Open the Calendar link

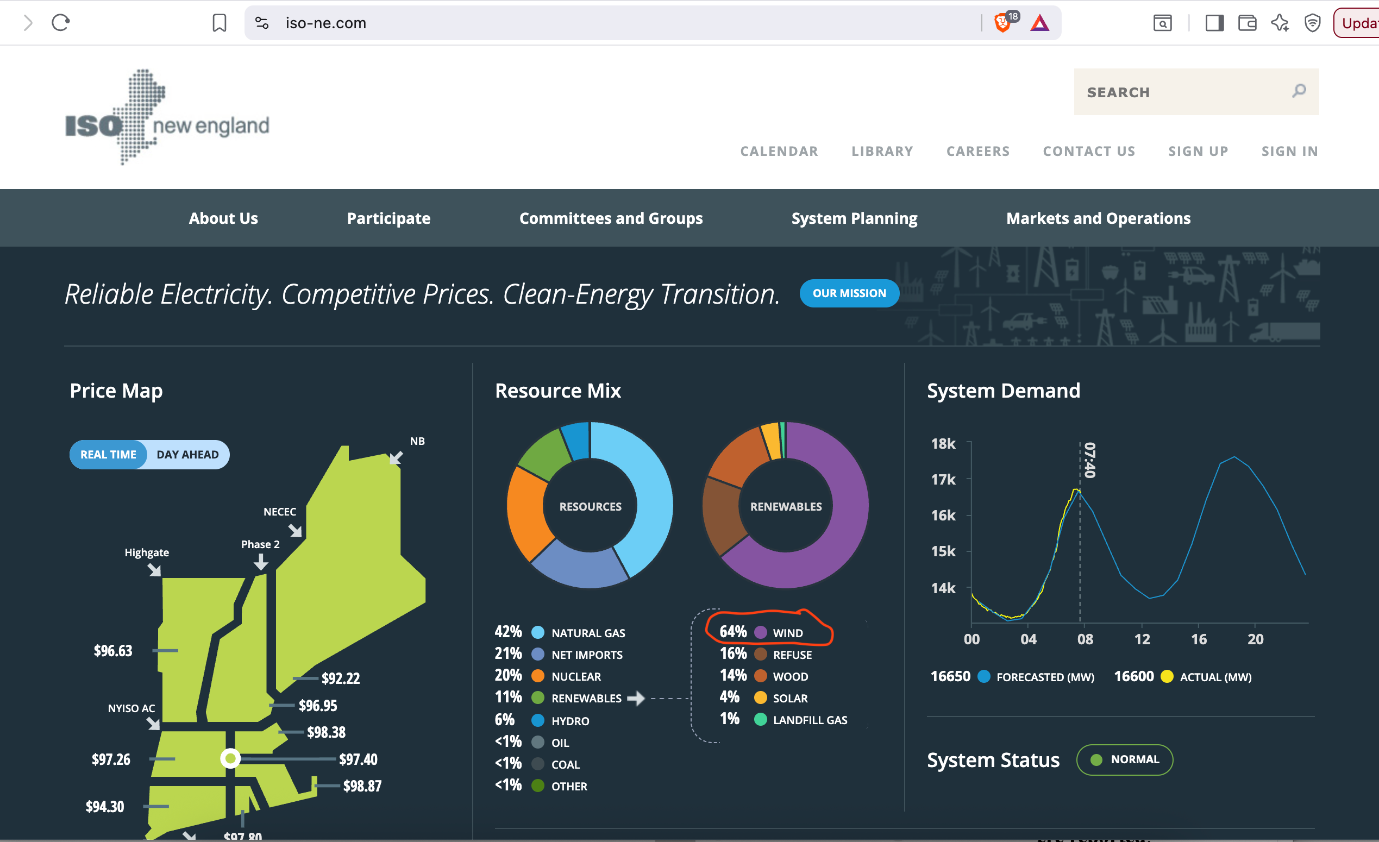click(x=779, y=151)
